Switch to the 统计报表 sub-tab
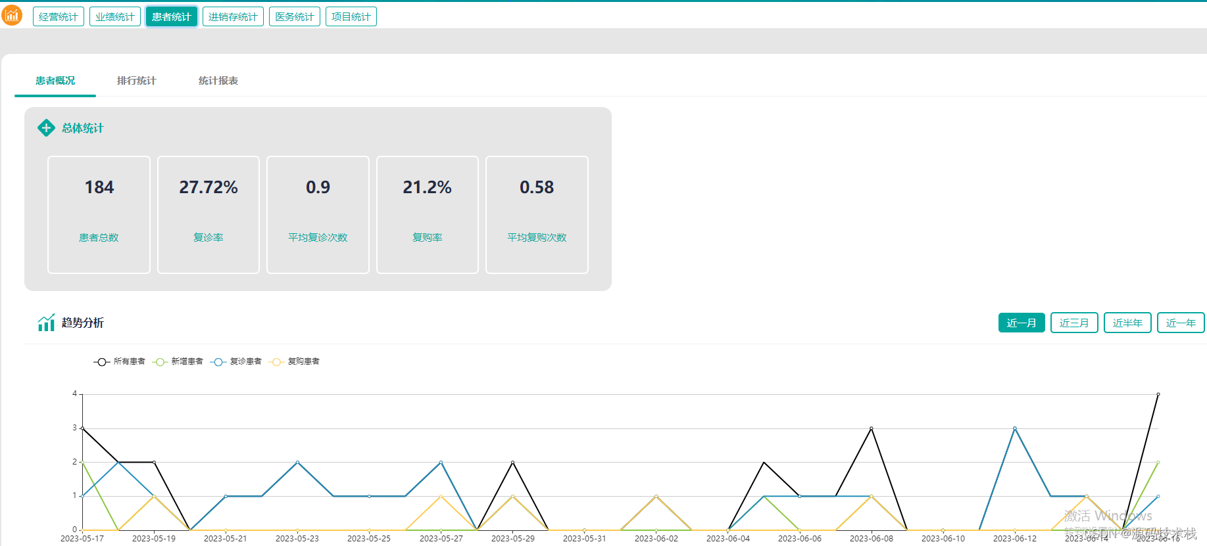This screenshot has width=1207, height=546. click(218, 81)
